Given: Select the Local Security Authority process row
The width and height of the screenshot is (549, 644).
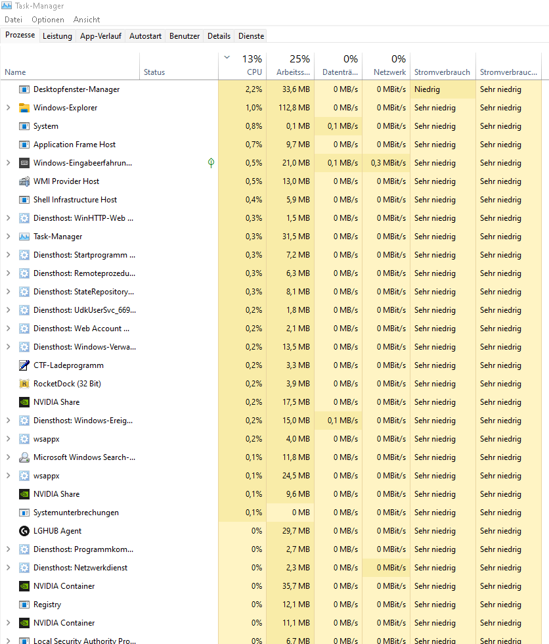Looking at the screenshot, I should 271,640.
